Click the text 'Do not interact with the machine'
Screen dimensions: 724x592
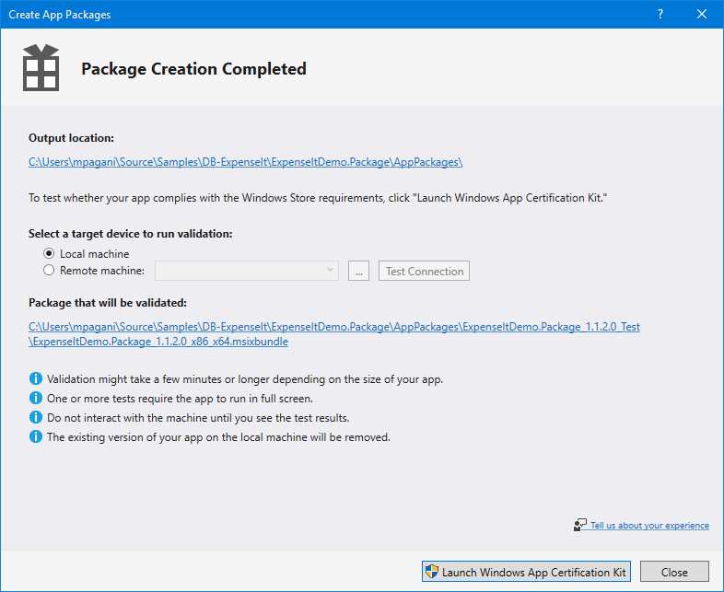point(198,418)
